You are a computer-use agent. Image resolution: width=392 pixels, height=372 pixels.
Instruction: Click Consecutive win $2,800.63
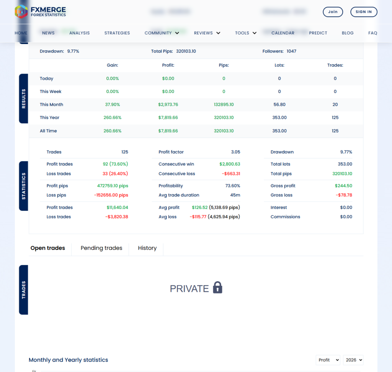[230, 164]
